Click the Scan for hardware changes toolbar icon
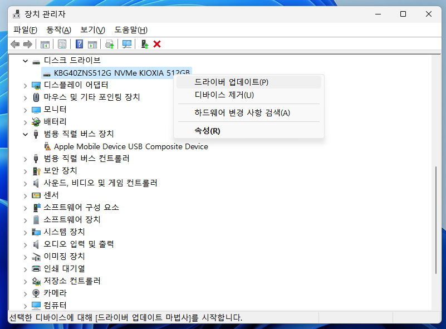The width and height of the screenshot is (446, 329). 126,44
